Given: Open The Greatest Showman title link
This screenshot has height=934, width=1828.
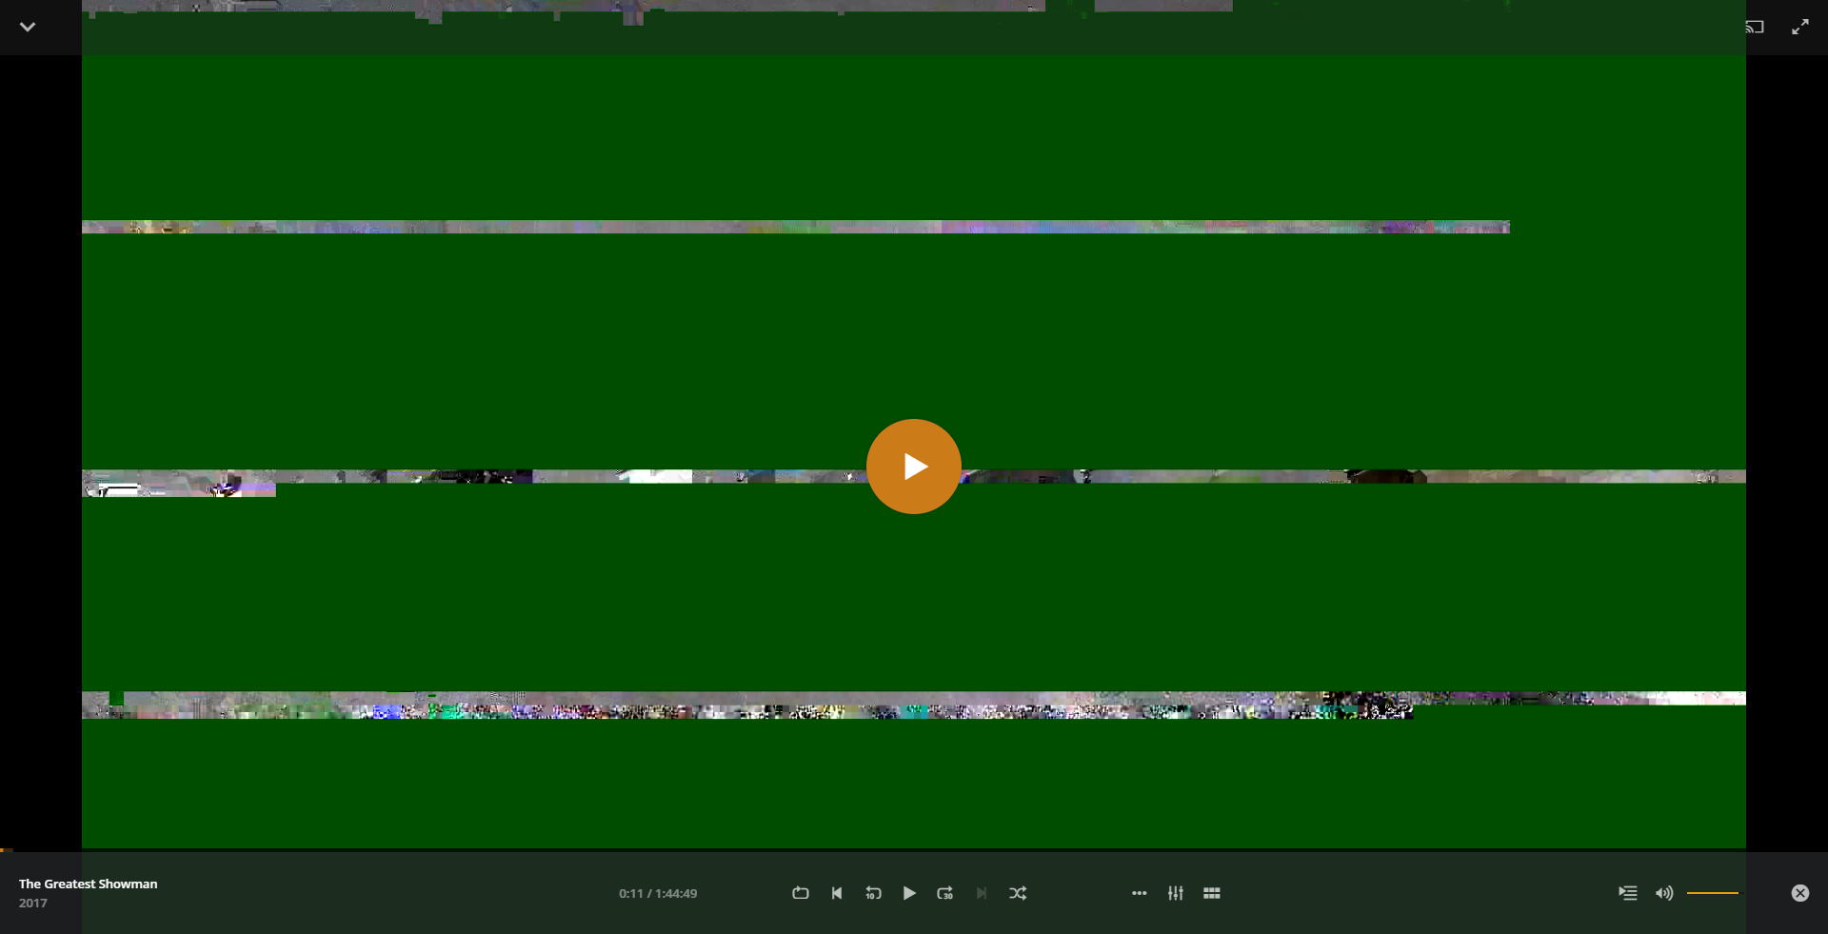Looking at the screenshot, I should point(89,884).
